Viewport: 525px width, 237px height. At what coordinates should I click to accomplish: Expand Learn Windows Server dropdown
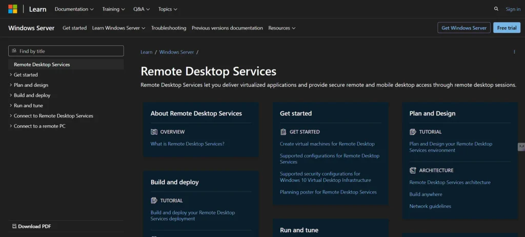[x=118, y=28]
